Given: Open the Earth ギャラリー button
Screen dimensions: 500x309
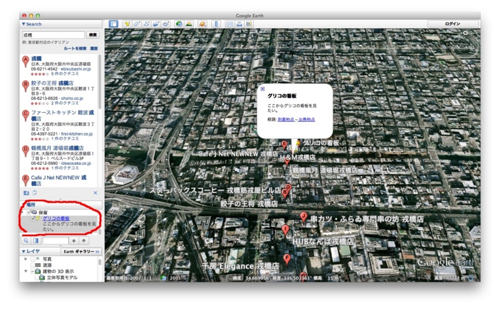Looking at the screenshot, I should [x=81, y=252].
